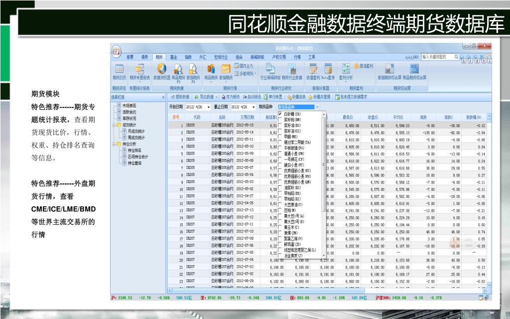Viewport: 510px width, 319px height.
Task: Open the 开始日期 date dropdown
Action: (209, 107)
